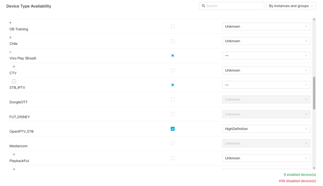Viewport: 323px width, 186px height.
Task: Collapse the Vivo Play (Brasil) group
Action: pyautogui.click(x=10, y=52)
